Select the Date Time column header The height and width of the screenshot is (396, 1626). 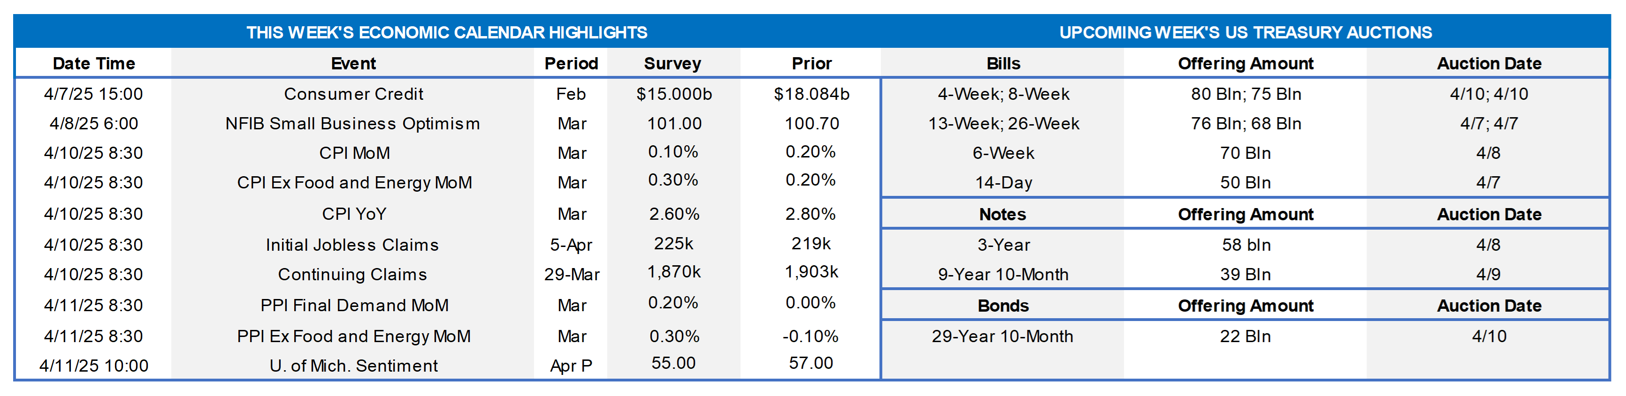[93, 64]
